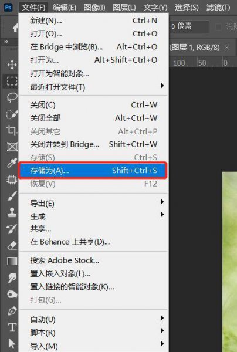Select the Rectangular Marquee tool
The image size is (237, 352).
click(12, 81)
